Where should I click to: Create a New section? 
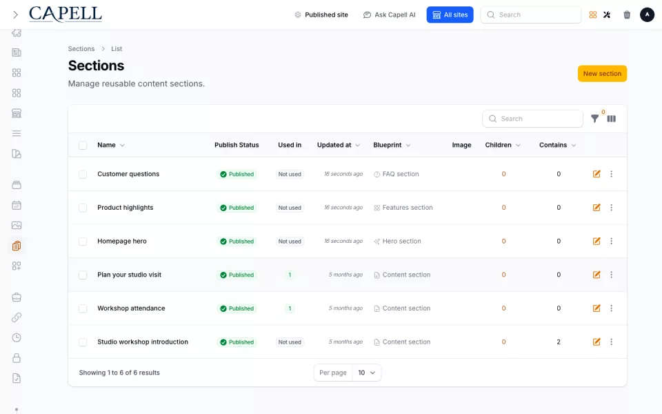pyautogui.click(x=602, y=74)
